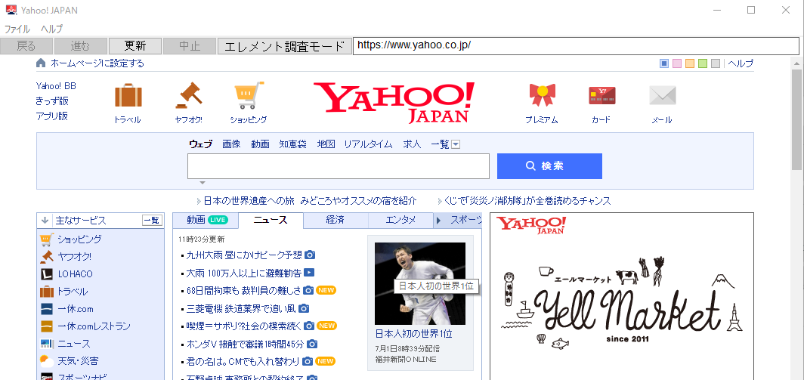This screenshot has height=380, width=804.
Task: Click the 更新 reload button
Action: coord(135,46)
